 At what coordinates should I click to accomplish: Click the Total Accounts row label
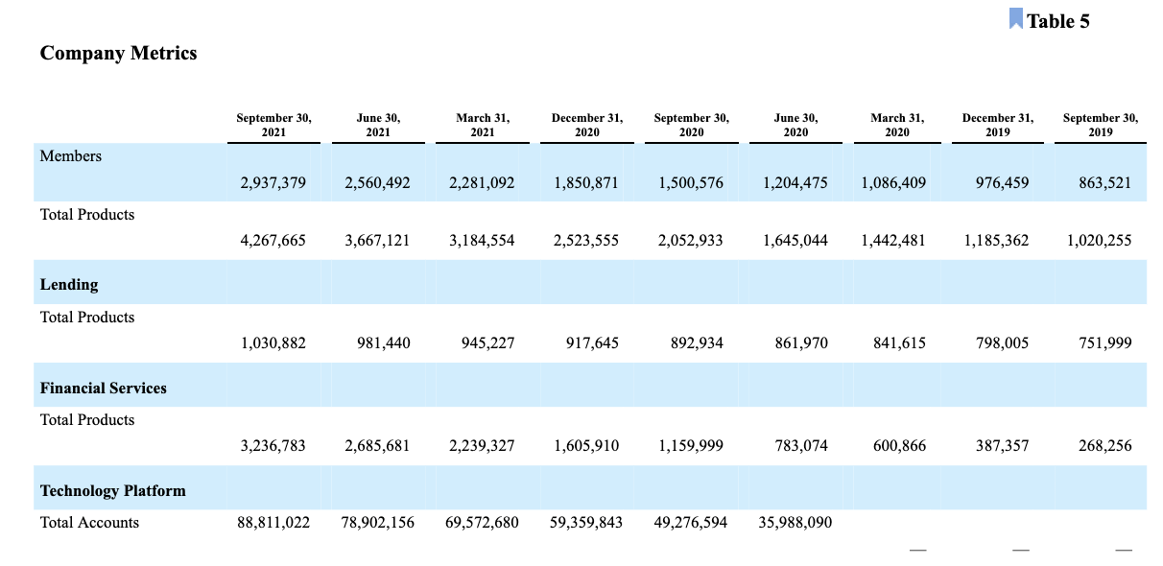coord(89,523)
